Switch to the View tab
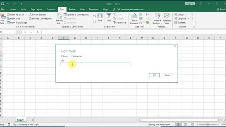The width and height of the screenshot is (226, 127). 82,10
